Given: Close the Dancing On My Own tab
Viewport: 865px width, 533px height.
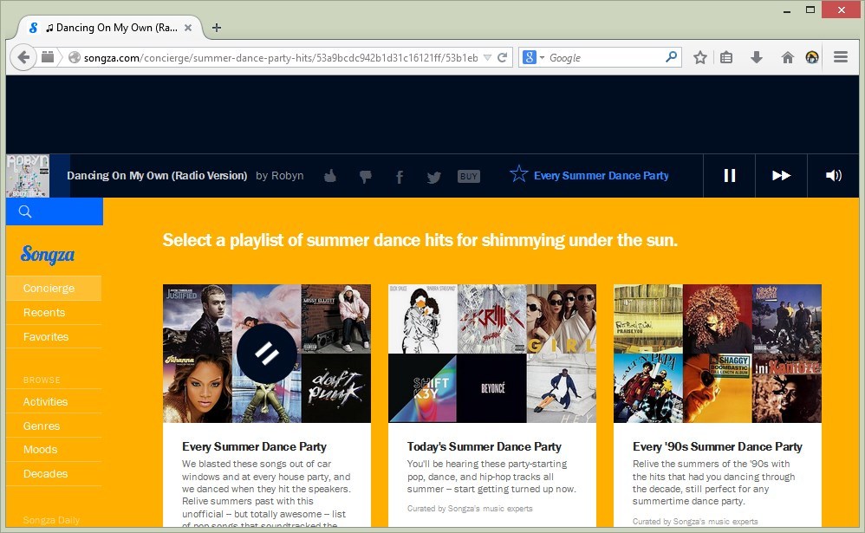Looking at the screenshot, I should [187, 28].
